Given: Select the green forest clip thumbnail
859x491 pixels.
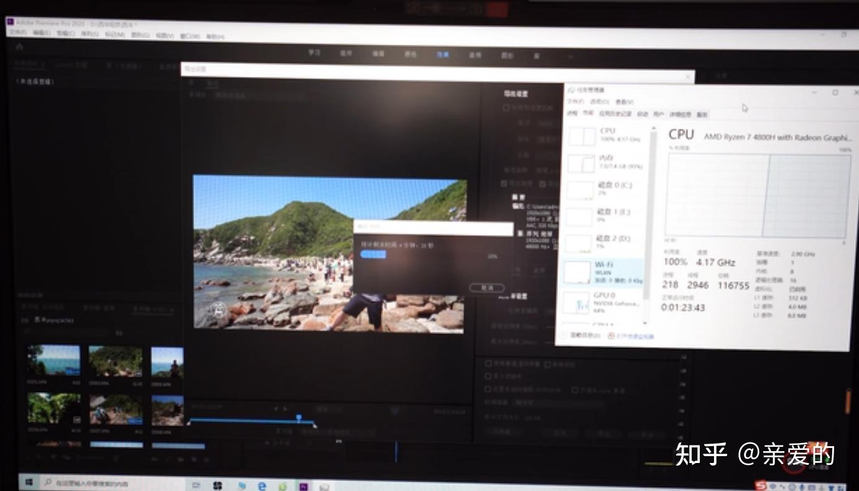Looking at the screenshot, I should [53, 408].
